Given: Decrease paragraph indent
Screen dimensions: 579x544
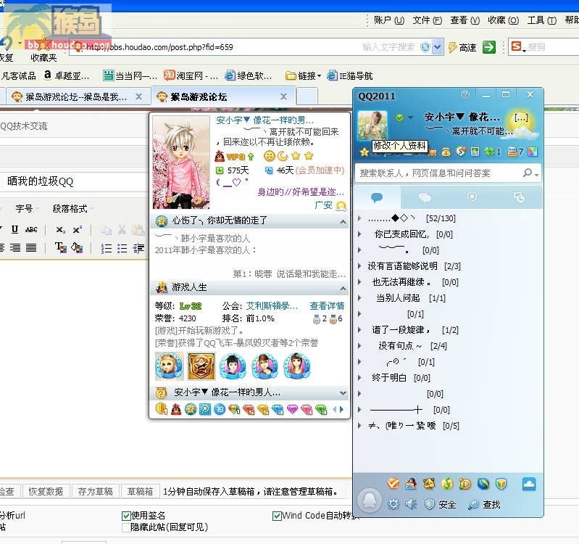Looking at the screenshot, I should 138,248.
